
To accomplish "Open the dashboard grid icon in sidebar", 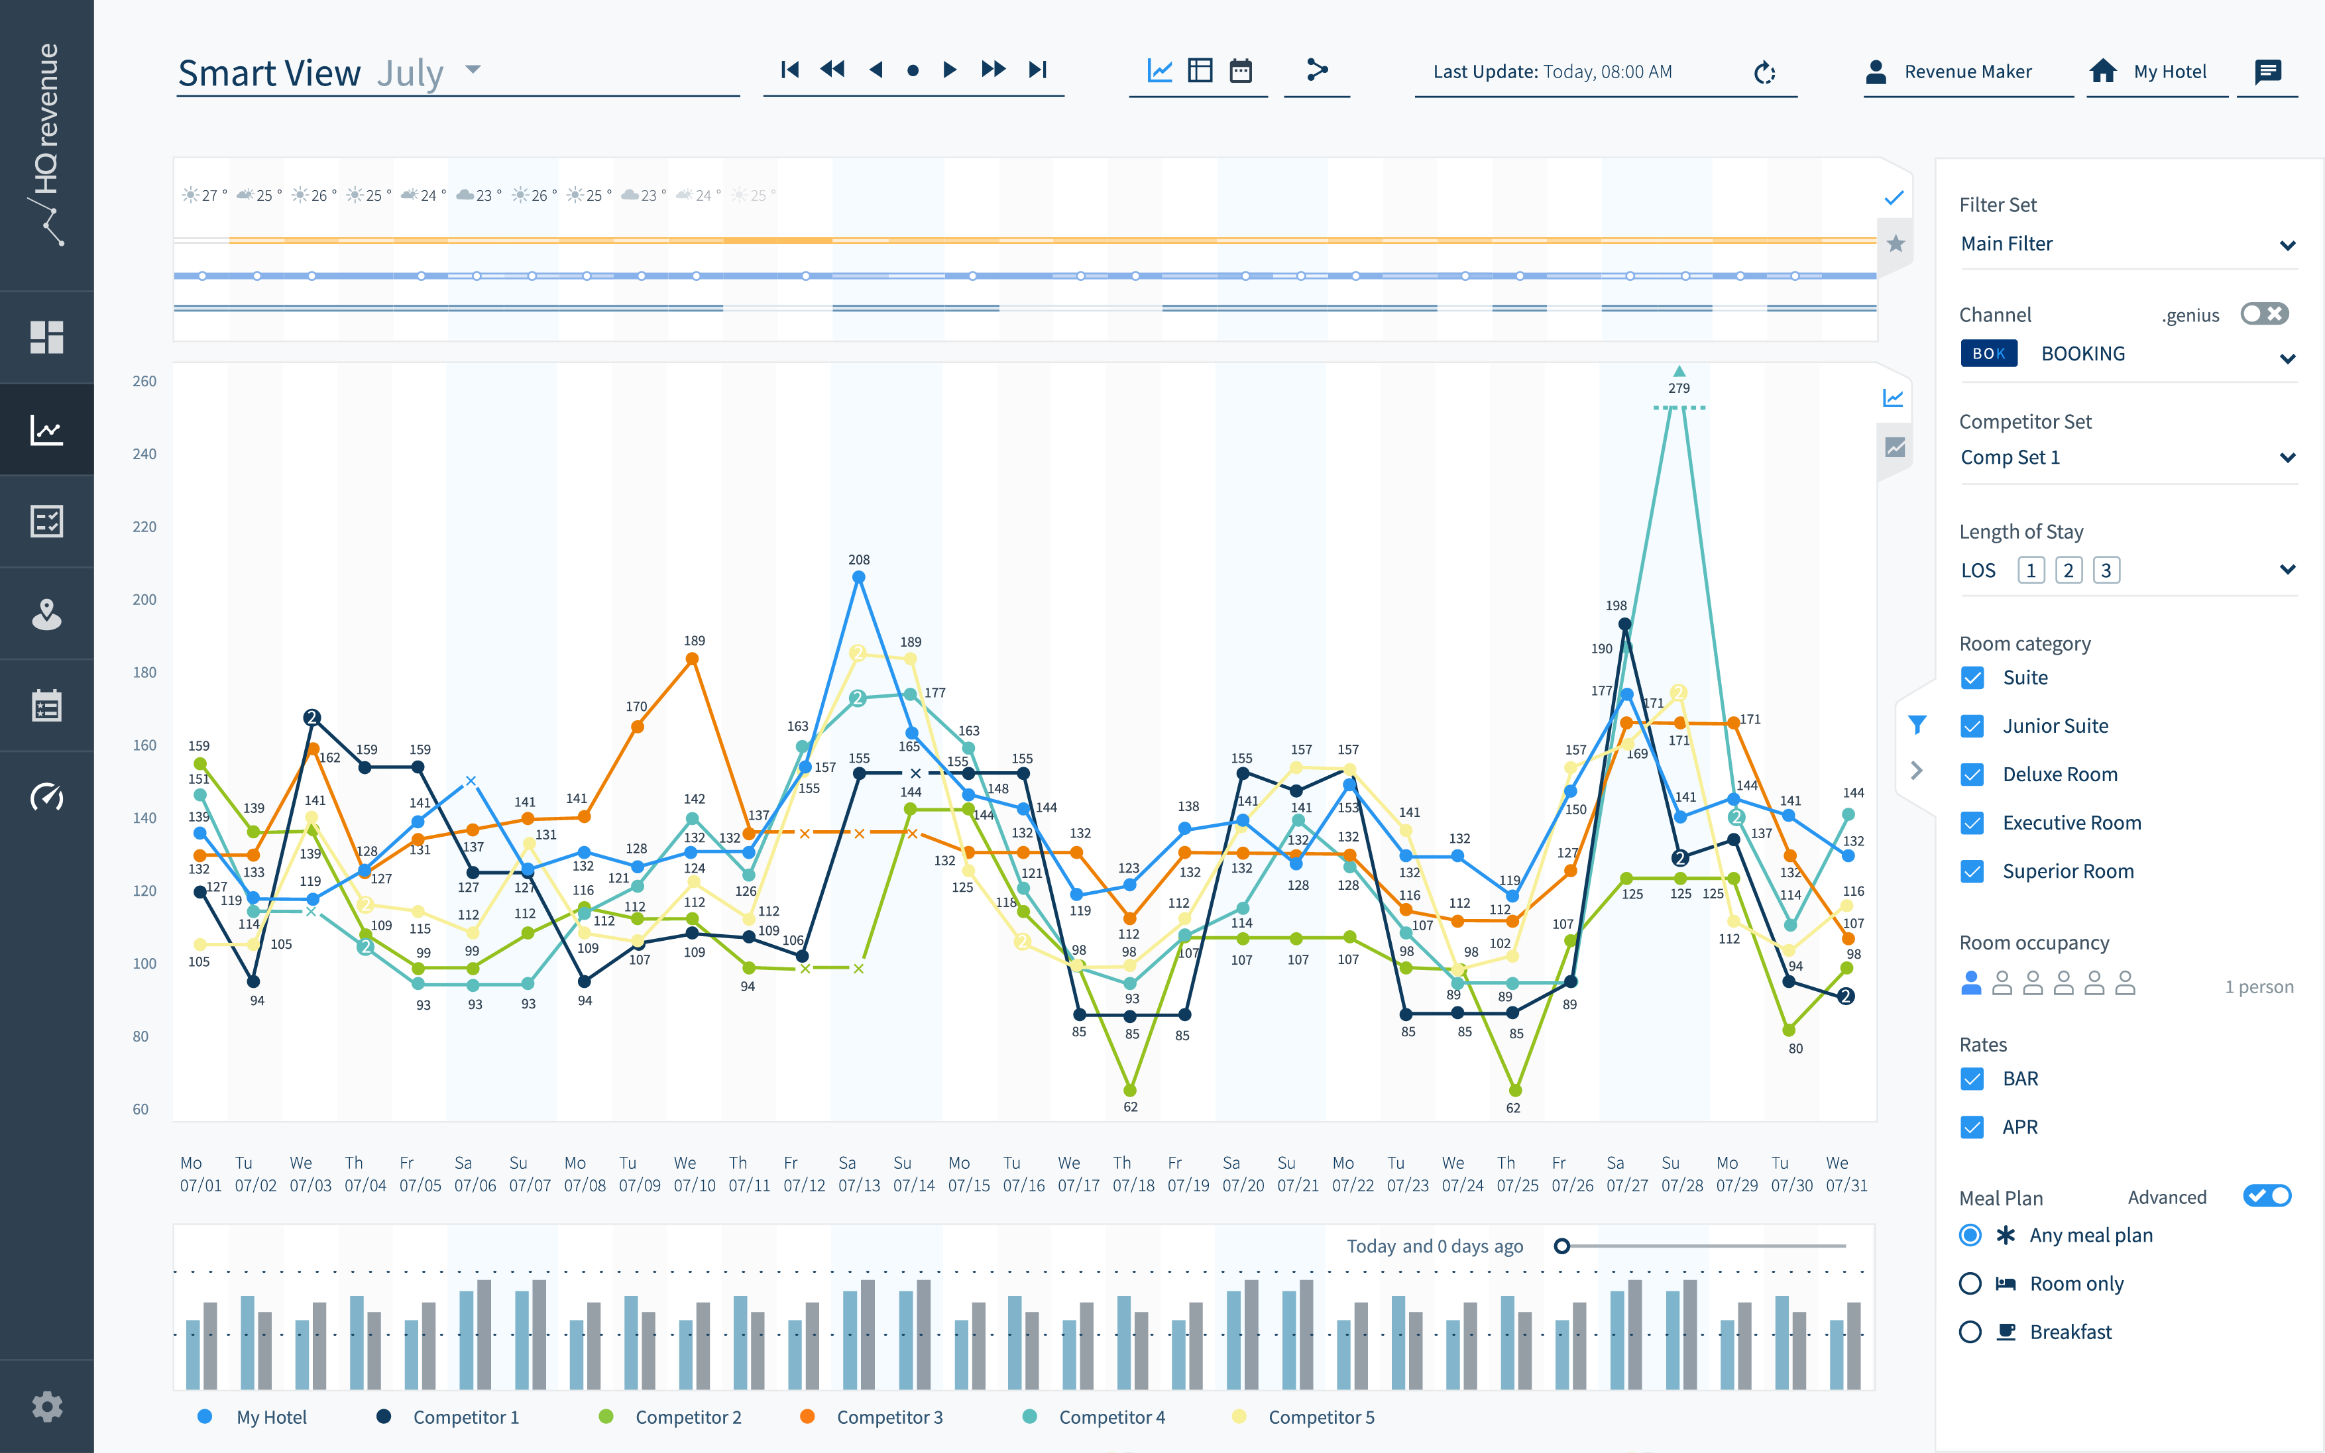I will pos(46,337).
